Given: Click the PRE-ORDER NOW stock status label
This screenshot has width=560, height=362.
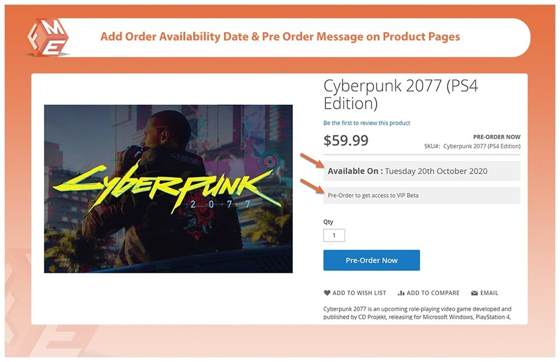Looking at the screenshot, I should [496, 137].
